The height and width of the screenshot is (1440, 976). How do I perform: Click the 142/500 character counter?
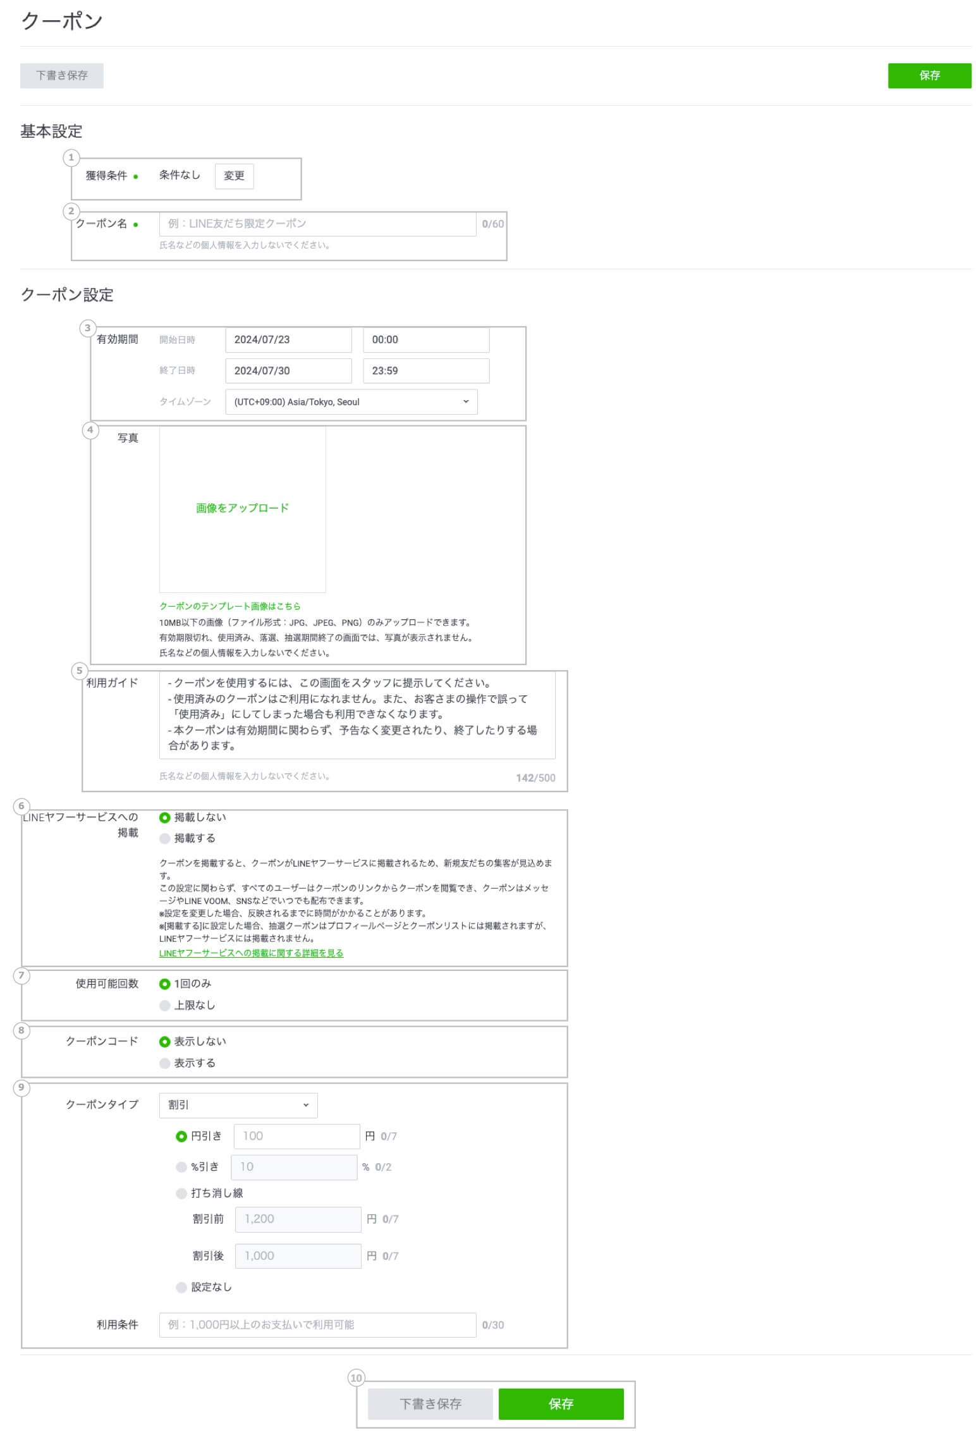[535, 778]
